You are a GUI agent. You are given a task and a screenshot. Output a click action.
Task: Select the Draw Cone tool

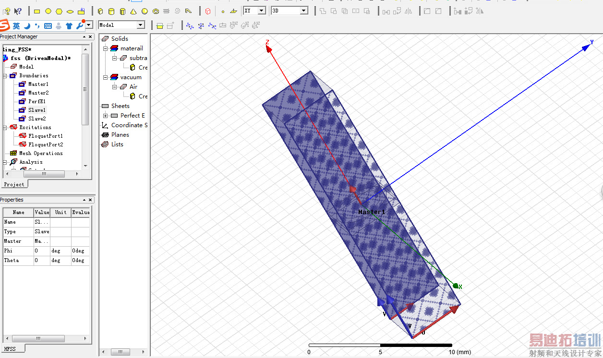click(x=133, y=11)
